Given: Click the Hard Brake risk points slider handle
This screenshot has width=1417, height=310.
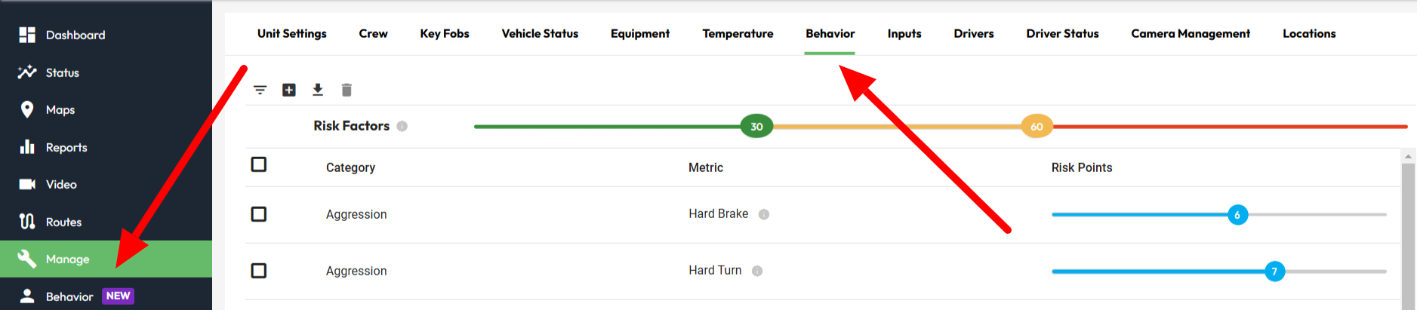Looking at the screenshot, I should pos(1237,215).
